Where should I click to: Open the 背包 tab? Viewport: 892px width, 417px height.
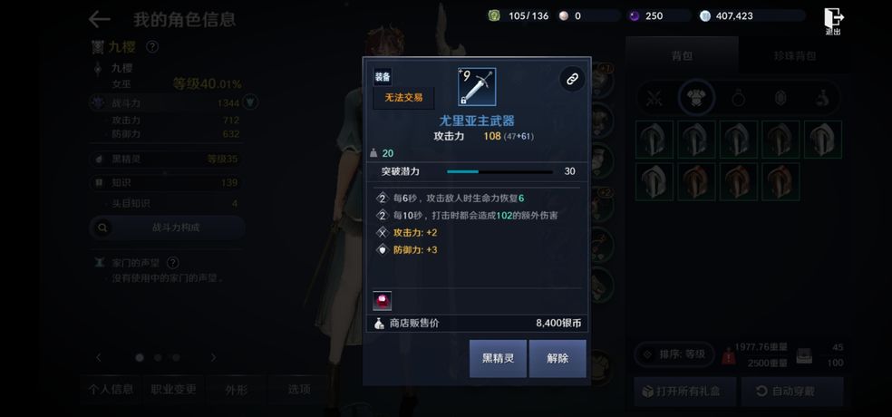coord(682,56)
